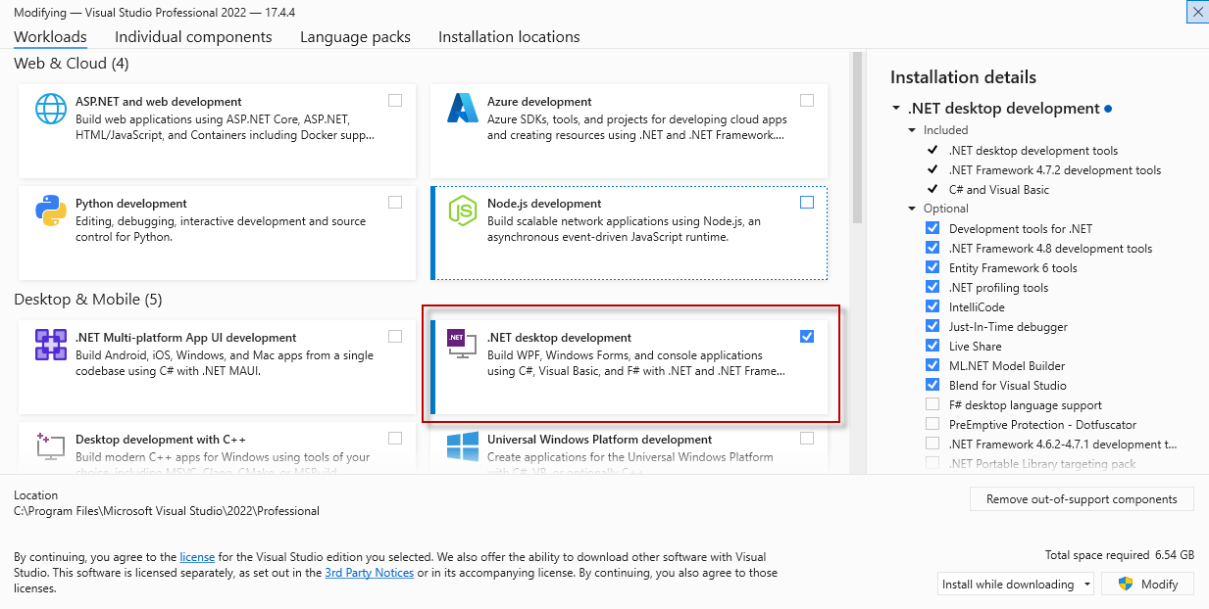Click the Universal Windows Platform development icon
The width and height of the screenshot is (1209, 609).
pyautogui.click(x=463, y=448)
